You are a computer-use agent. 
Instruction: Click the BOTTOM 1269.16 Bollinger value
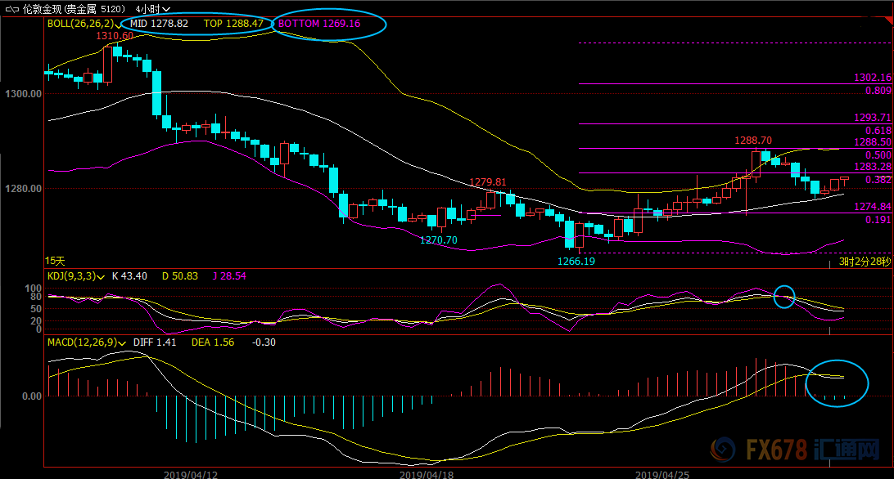(x=319, y=24)
